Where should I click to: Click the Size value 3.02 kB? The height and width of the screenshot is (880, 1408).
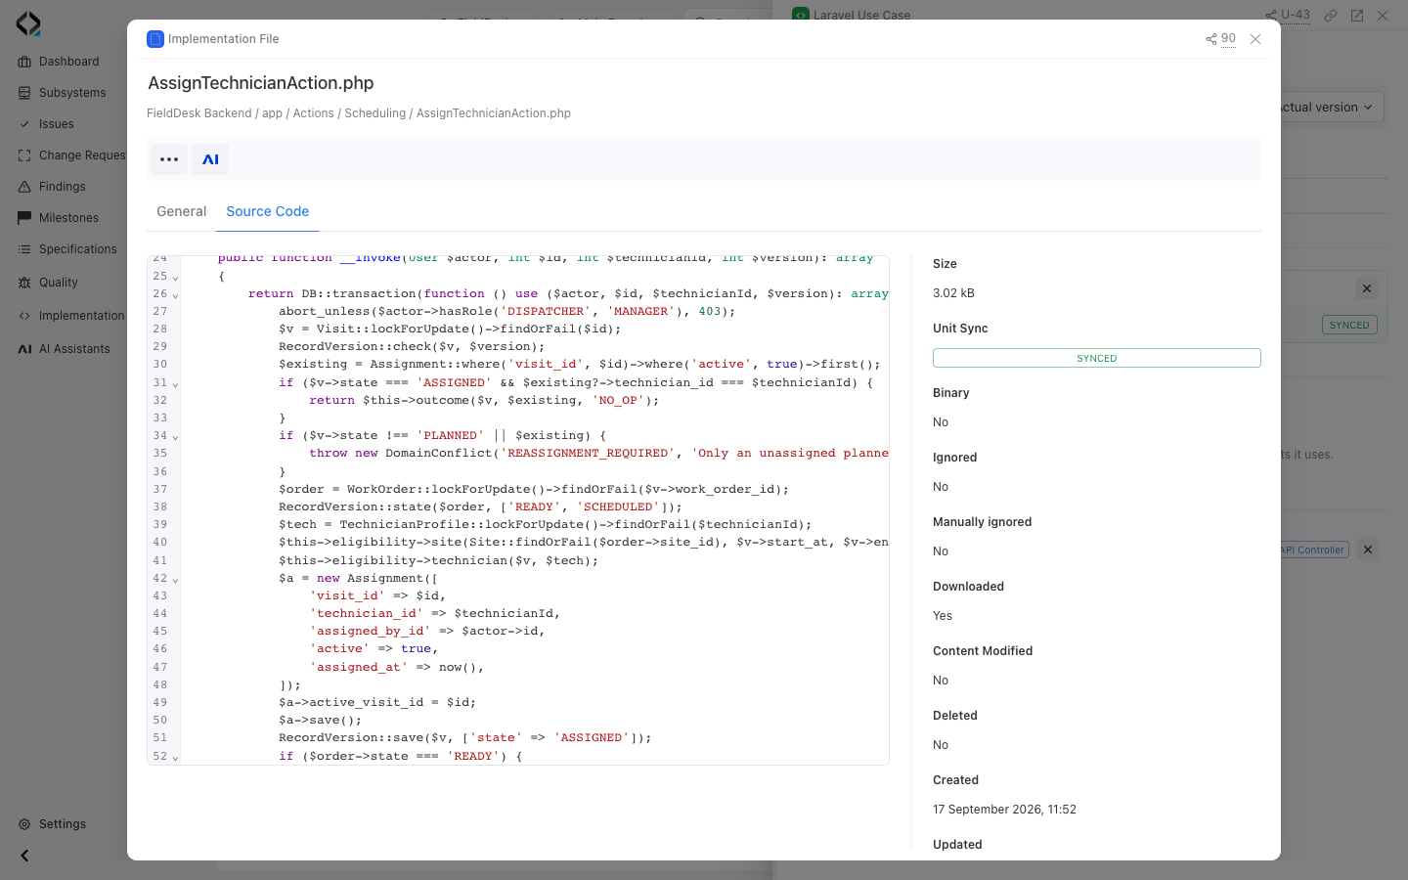tap(953, 293)
